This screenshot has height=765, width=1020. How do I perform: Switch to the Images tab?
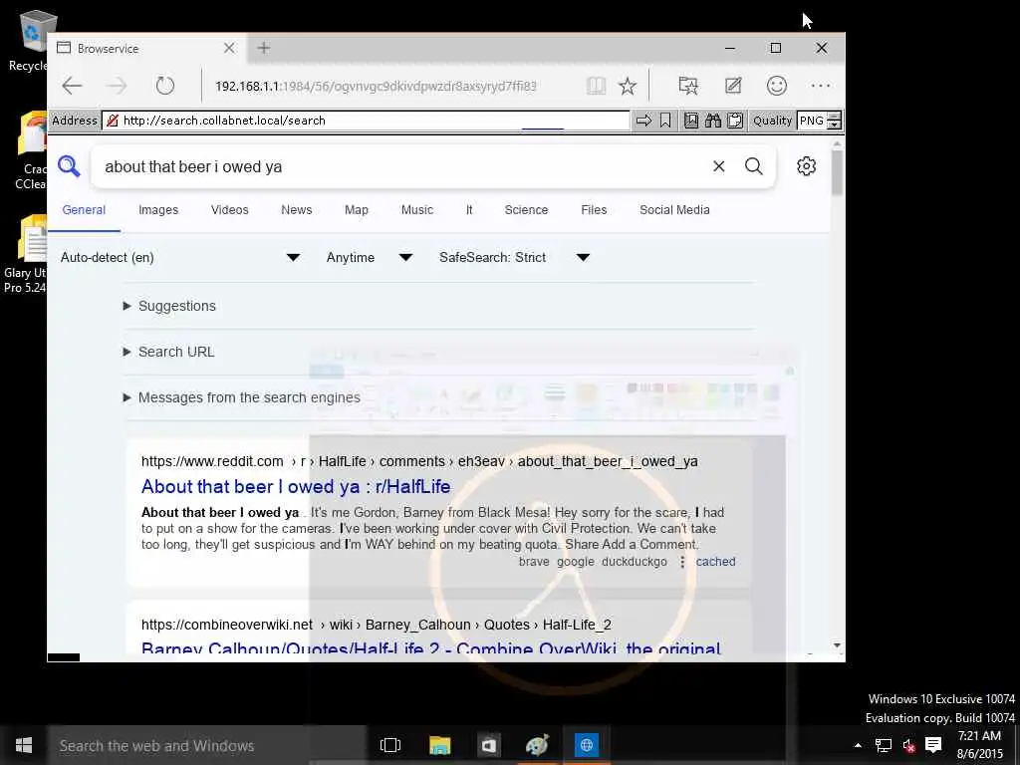click(x=158, y=210)
